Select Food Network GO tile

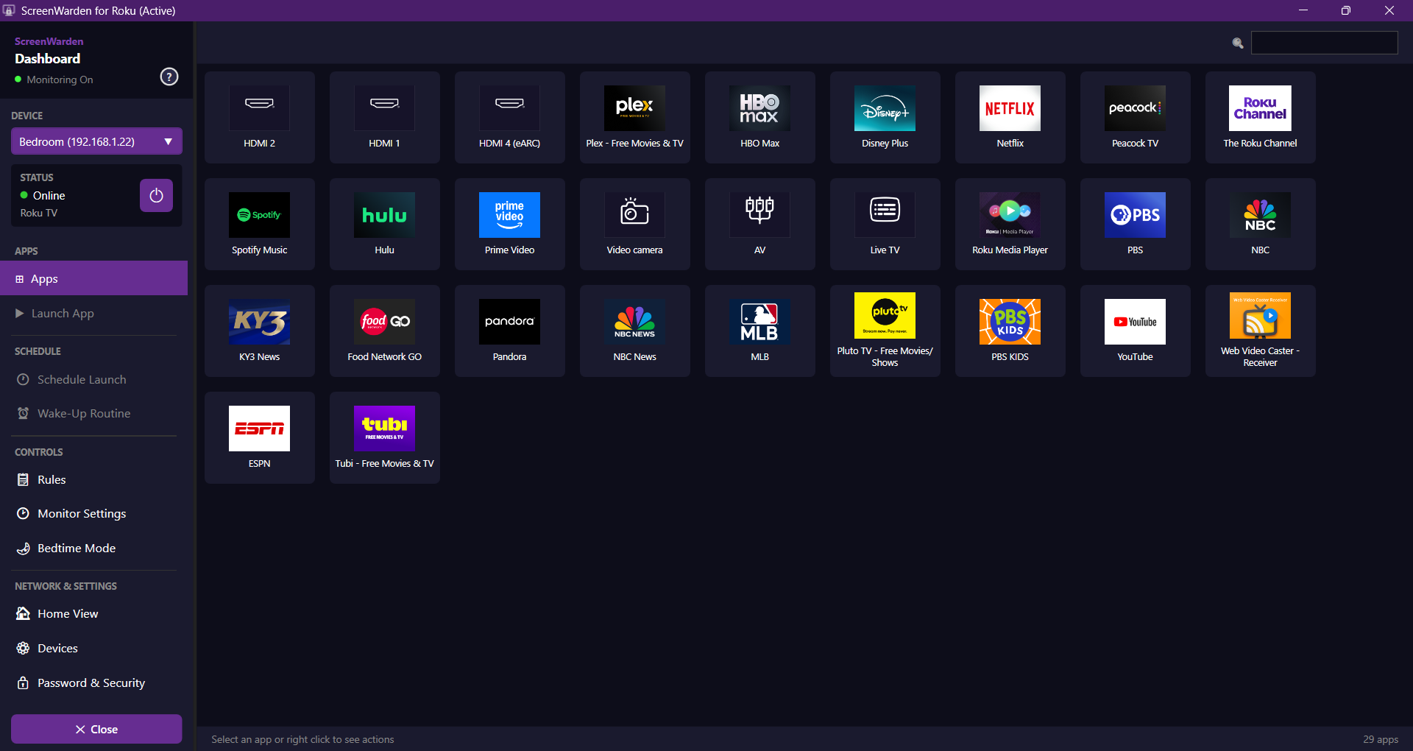(384, 331)
